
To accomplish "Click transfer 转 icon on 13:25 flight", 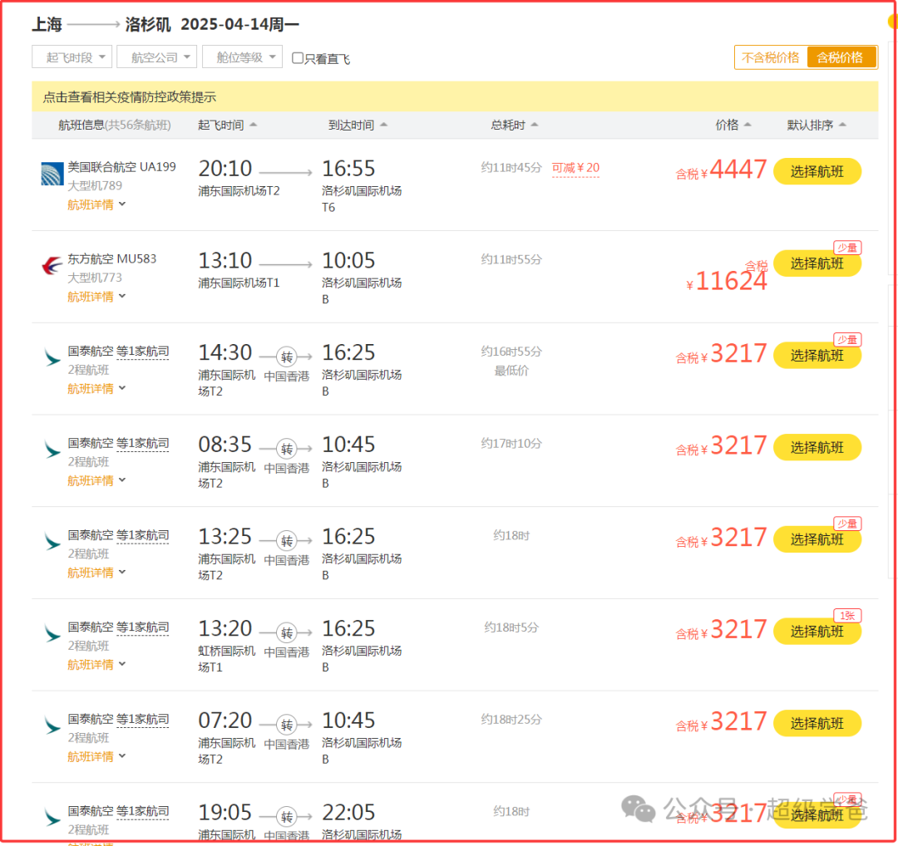I will tap(286, 541).
